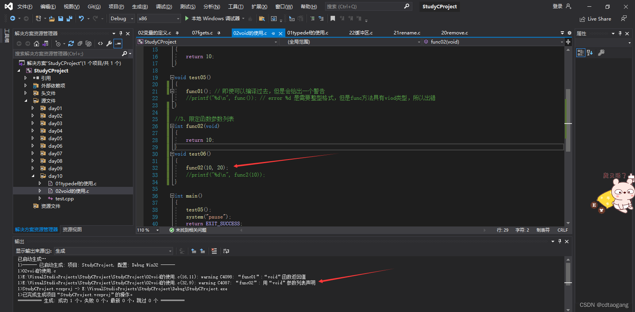Click the bookmark icon in the toolbar
Viewport: 635px width, 312px height.
333,19
